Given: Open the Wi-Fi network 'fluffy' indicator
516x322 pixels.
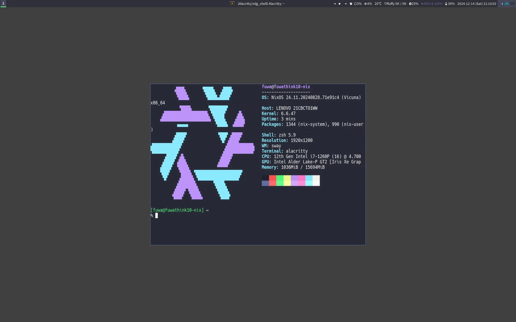Looking at the screenshot, I should pyautogui.click(x=395, y=4).
